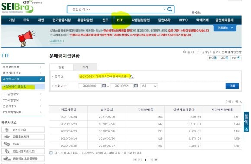Screen dimensions: 251x164
Task: Go to first page of results
Action: tap(135, 160)
